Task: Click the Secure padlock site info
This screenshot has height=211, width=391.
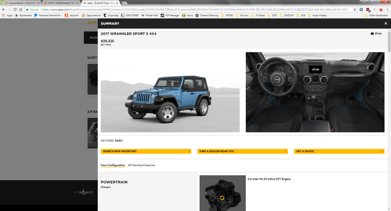Action: (x=32, y=9)
